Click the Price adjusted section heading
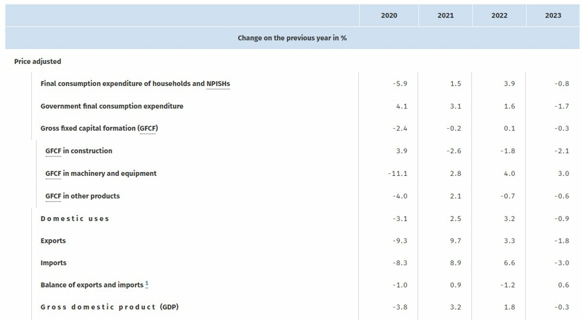Image resolution: width=582 pixels, height=320 pixels. (x=38, y=61)
